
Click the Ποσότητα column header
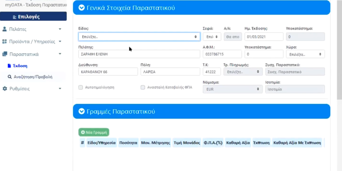click(128, 143)
